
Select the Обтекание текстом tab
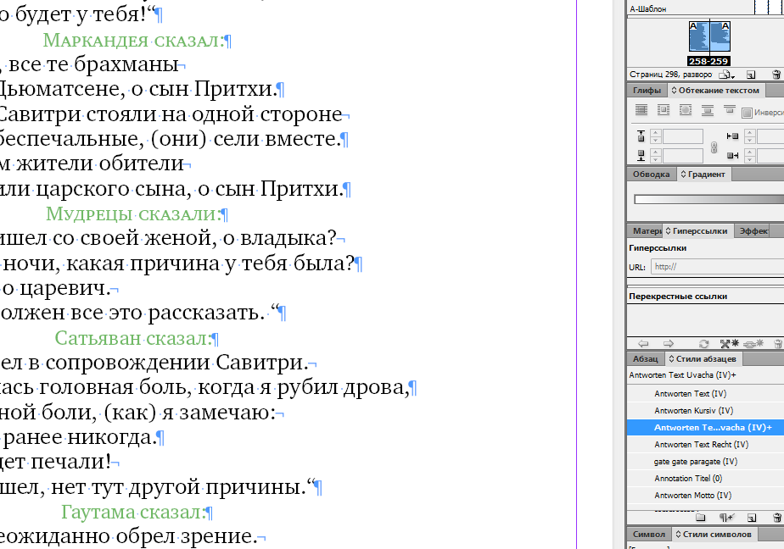718,91
